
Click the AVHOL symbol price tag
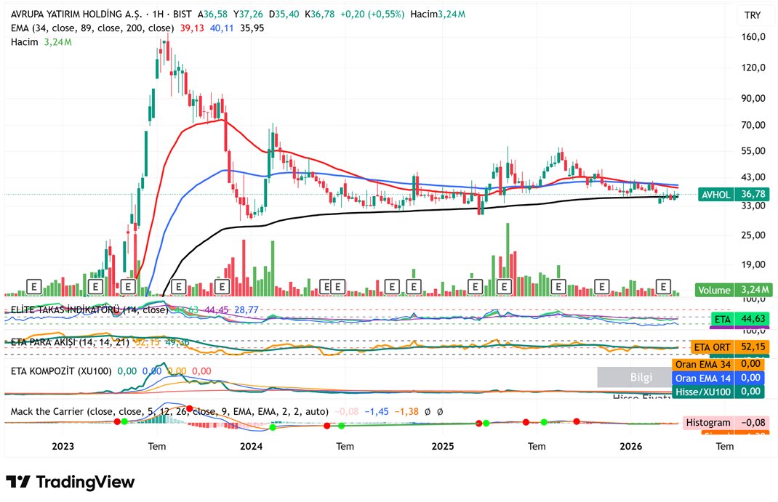715,194
